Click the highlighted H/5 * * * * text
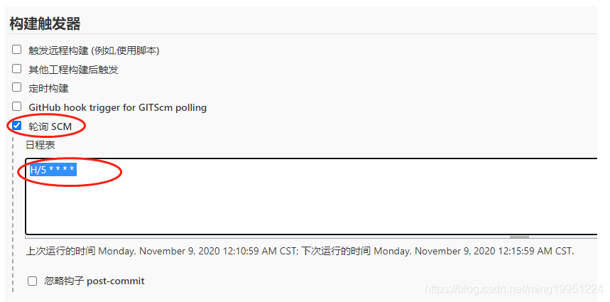 [52, 171]
